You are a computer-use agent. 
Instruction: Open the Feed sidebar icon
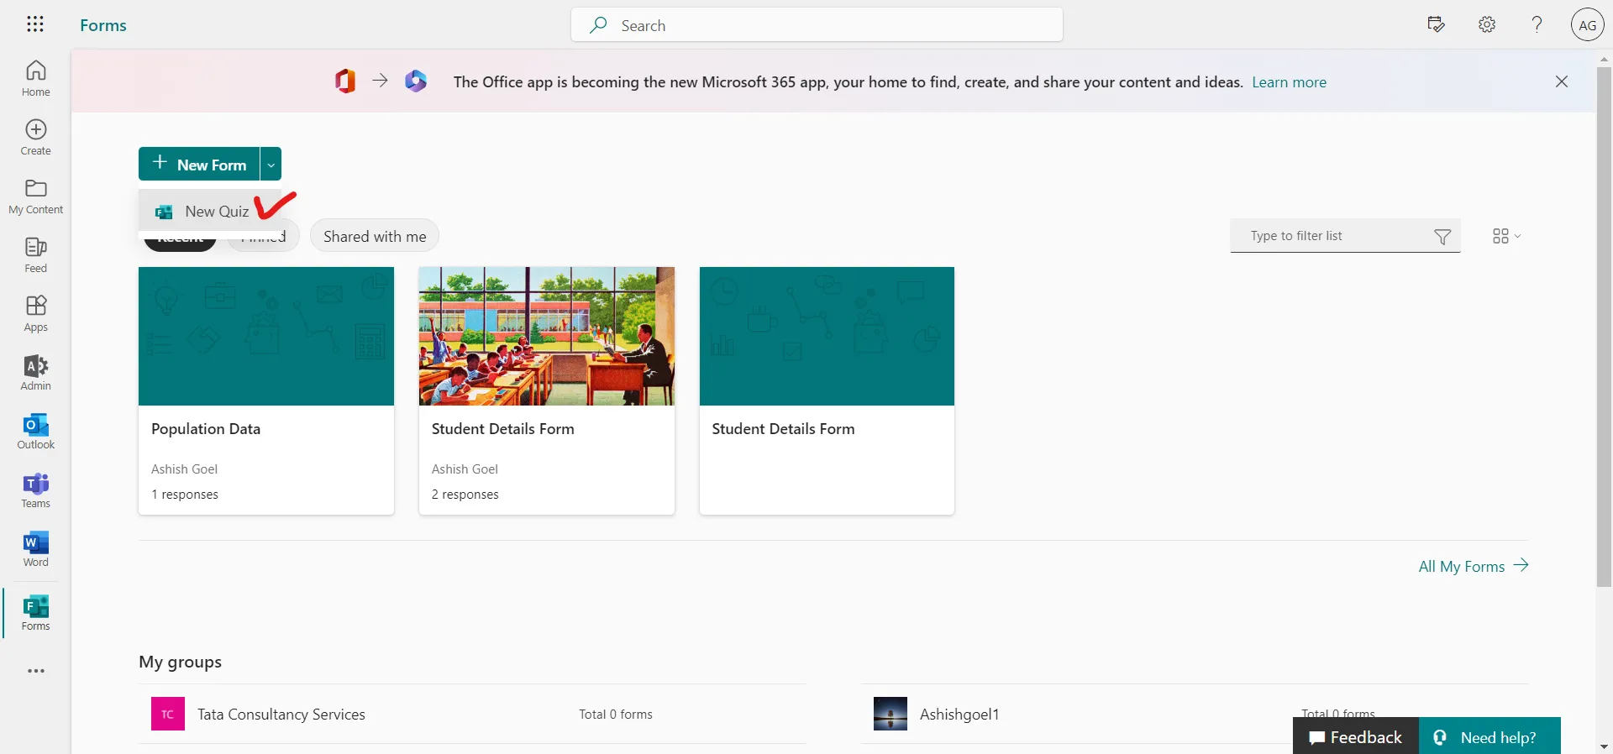(x=35, y=255)
